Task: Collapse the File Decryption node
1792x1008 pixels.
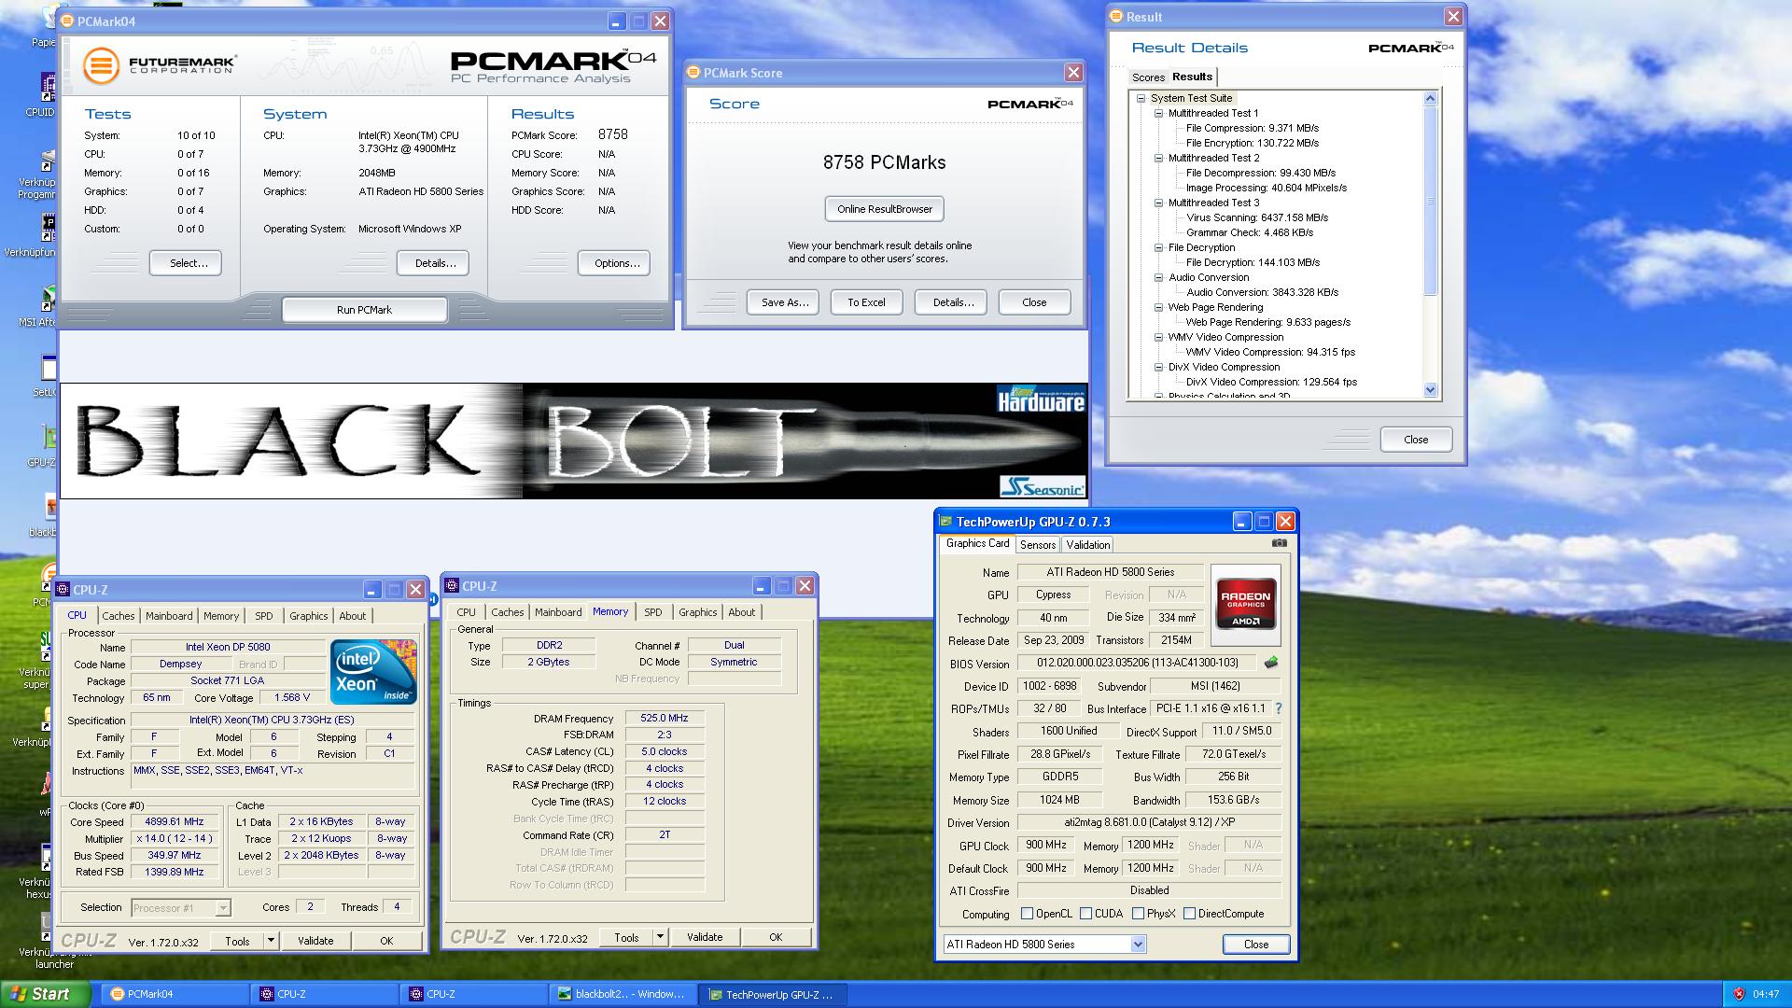Action: point(1158,247)
